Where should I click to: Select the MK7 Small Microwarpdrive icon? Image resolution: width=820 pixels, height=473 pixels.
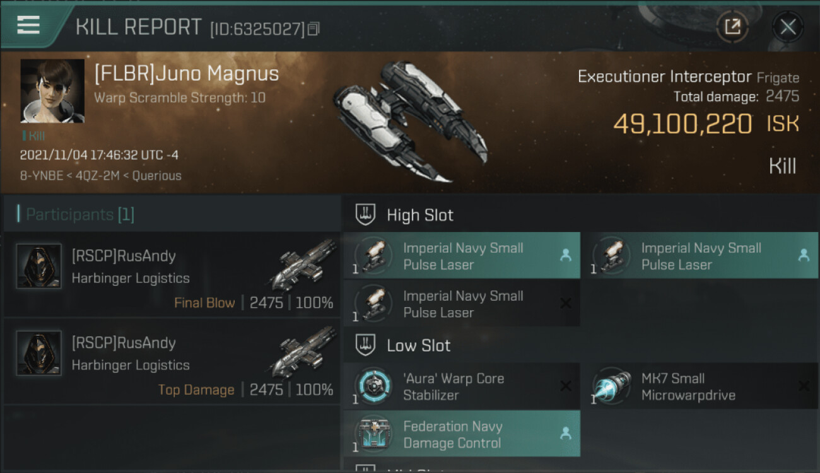click(x=611, y=386)
